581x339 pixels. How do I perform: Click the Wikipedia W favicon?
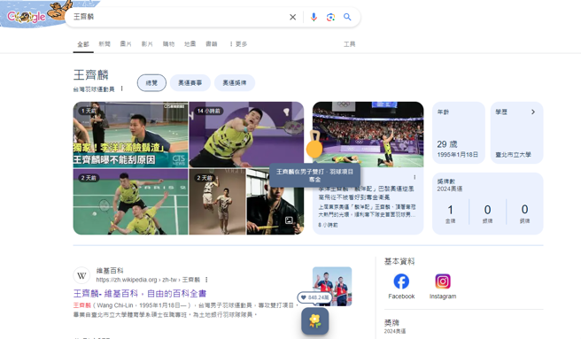pyautogui.click(x=81, y=275)
